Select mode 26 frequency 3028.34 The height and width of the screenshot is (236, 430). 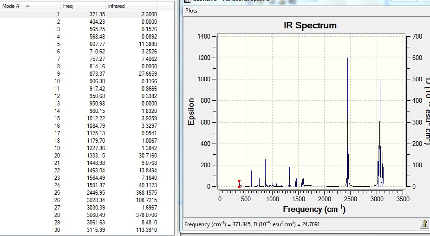[x=96, y=200]
